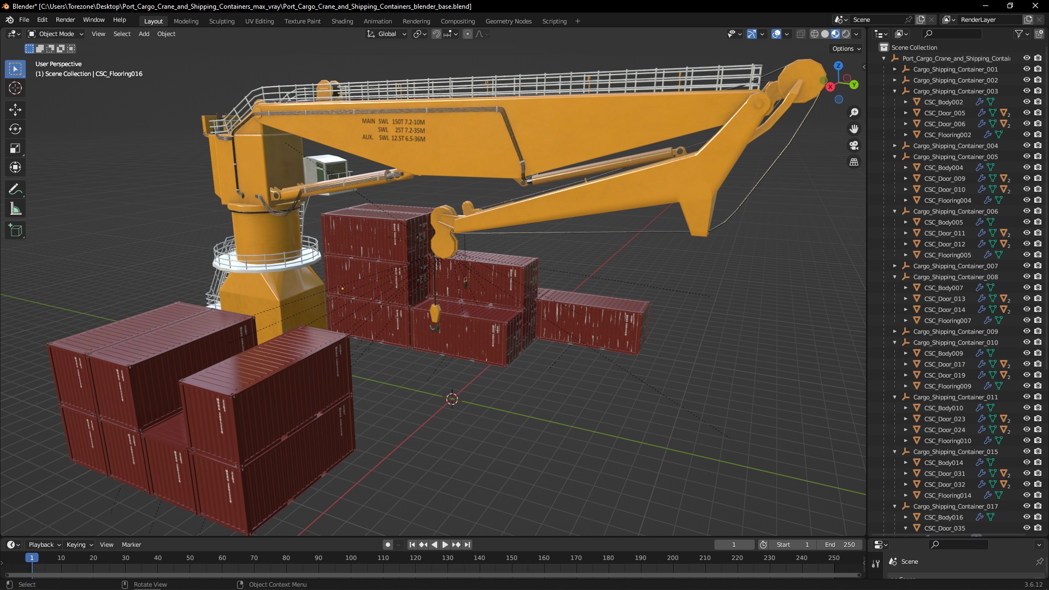The image size is (1049, 590).
Task: Expand Cargo_Shipping_Container_011 collection
Action: [x=894, y=397]
